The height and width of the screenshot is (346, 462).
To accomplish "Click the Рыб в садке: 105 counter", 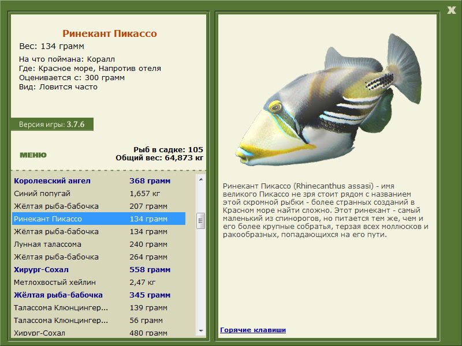I will coord(168,149).
